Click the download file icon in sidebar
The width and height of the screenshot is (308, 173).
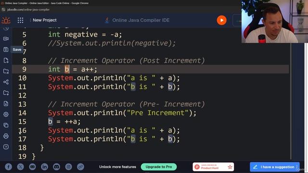click(6, 104)
